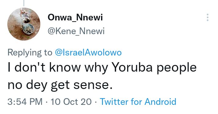
Task: Select the "Oct" month in the date
Action: [71, 102]
